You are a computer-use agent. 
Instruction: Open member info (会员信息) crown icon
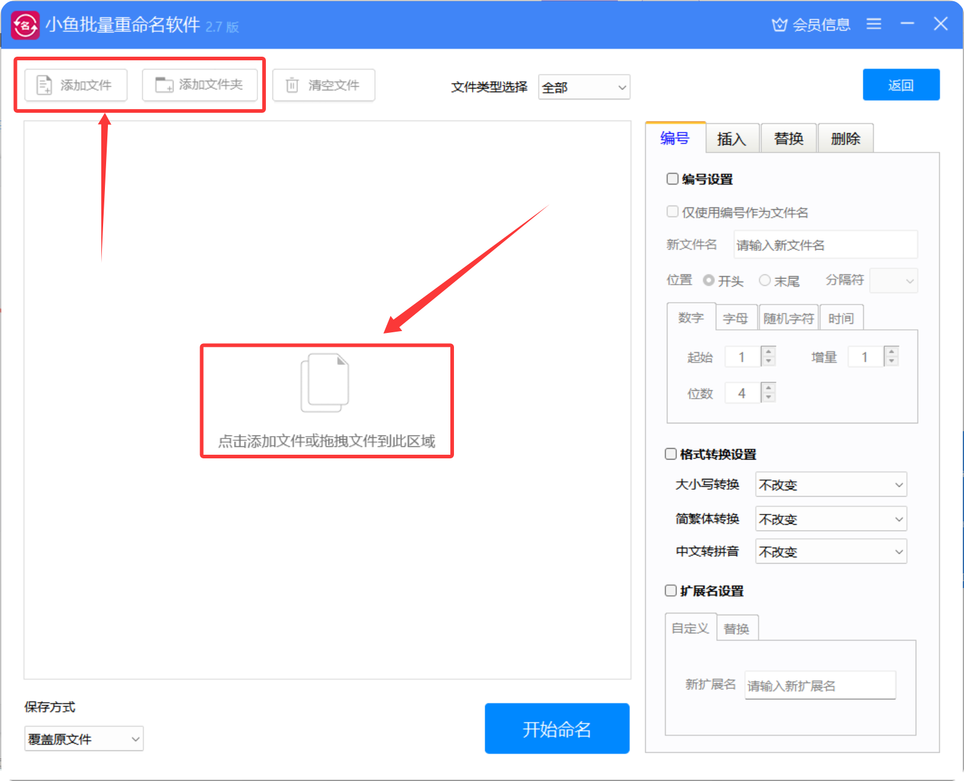pyautogui.click(x=780, y=25)
